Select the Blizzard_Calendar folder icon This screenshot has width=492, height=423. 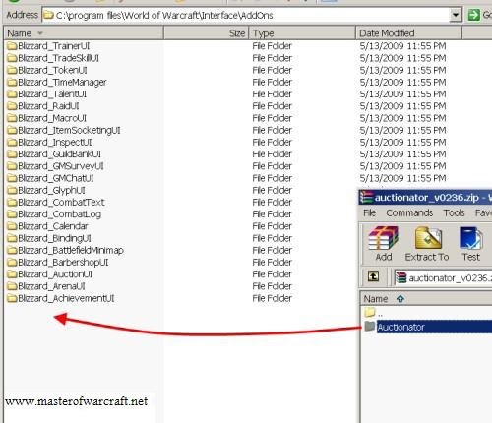pos(12,226)
